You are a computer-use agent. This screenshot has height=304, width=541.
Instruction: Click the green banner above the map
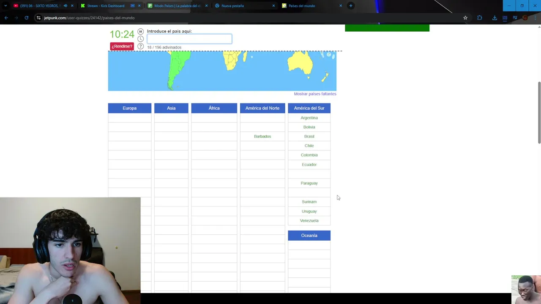tap(387, 28)
